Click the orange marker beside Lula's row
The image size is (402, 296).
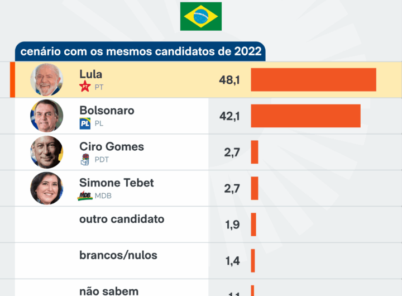click(x=12, y=80)
